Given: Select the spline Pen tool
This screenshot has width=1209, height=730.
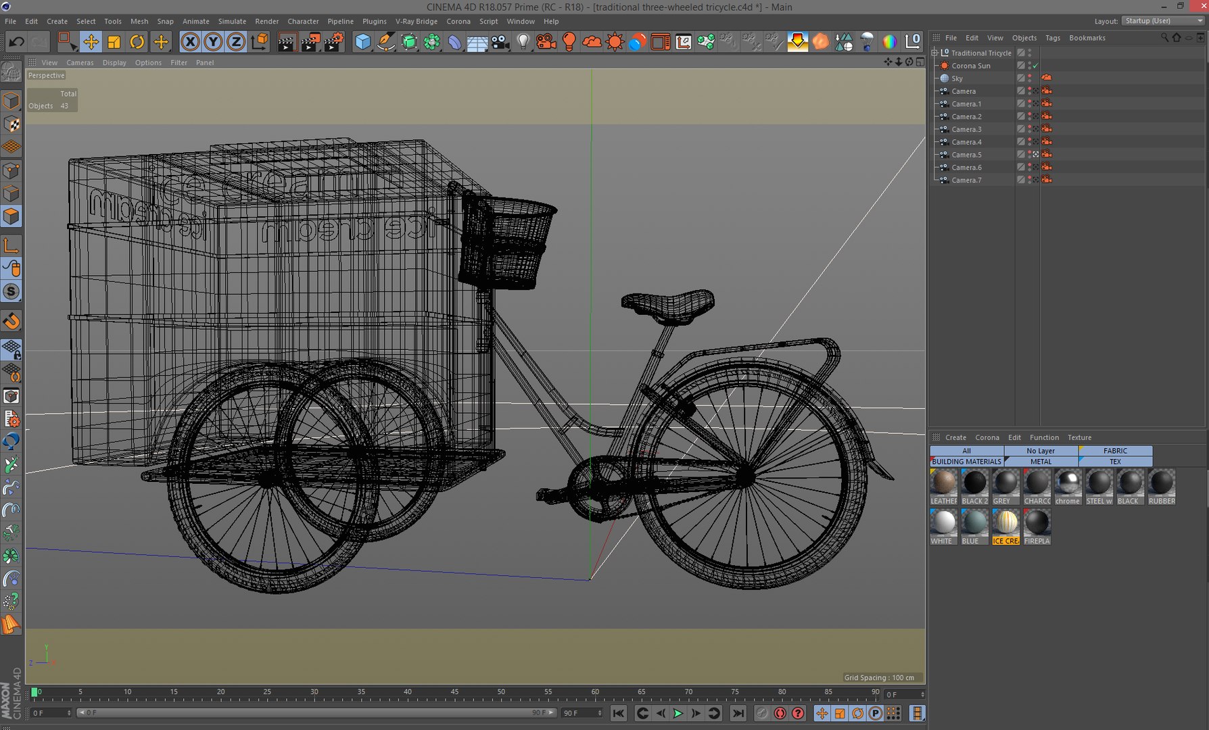Looking at the screenshot, I should (385, 42).
